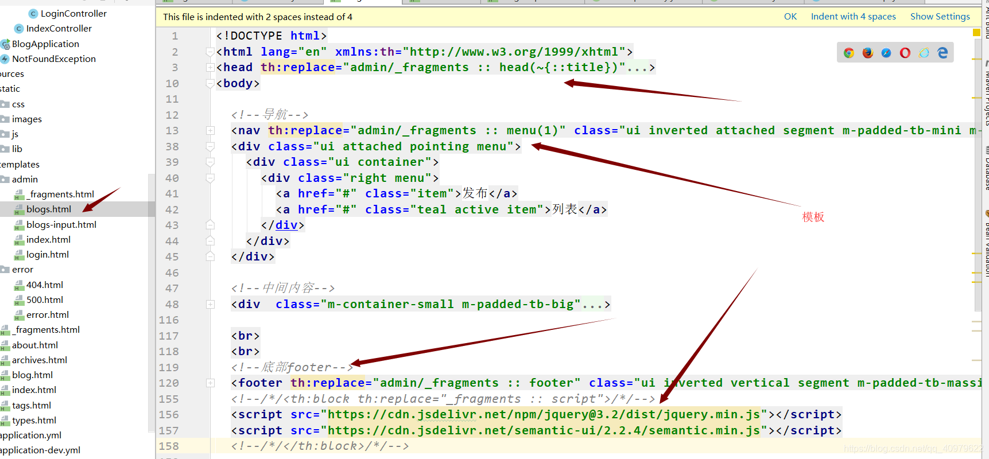Open blog.html in project tree
Image resolution: width=989 pixels, height=459 pixels.
click(x=32, y=375)
